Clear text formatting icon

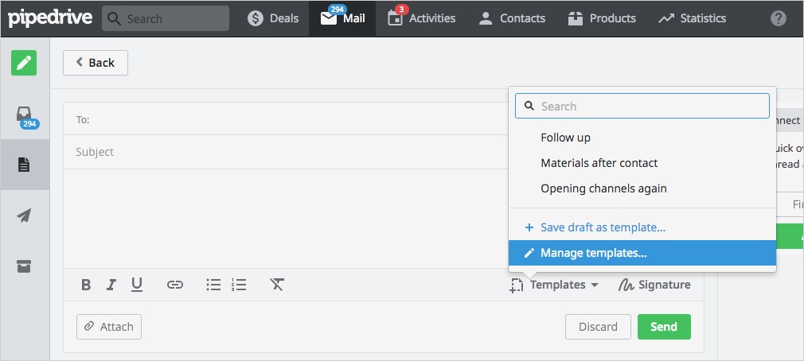(277, 285)
